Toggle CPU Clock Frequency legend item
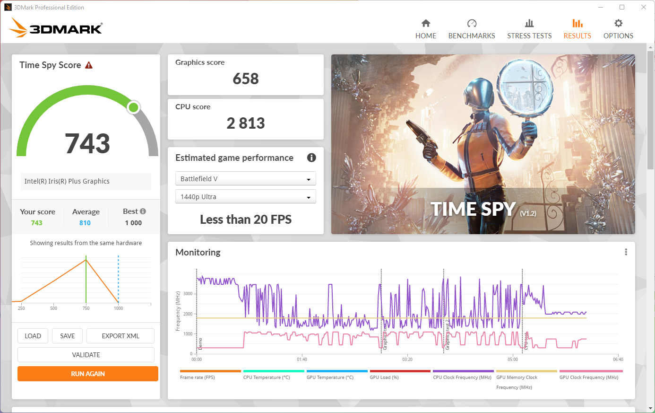Image resolution: width=655 pixels, height=413 pixels. pos(463,374)
